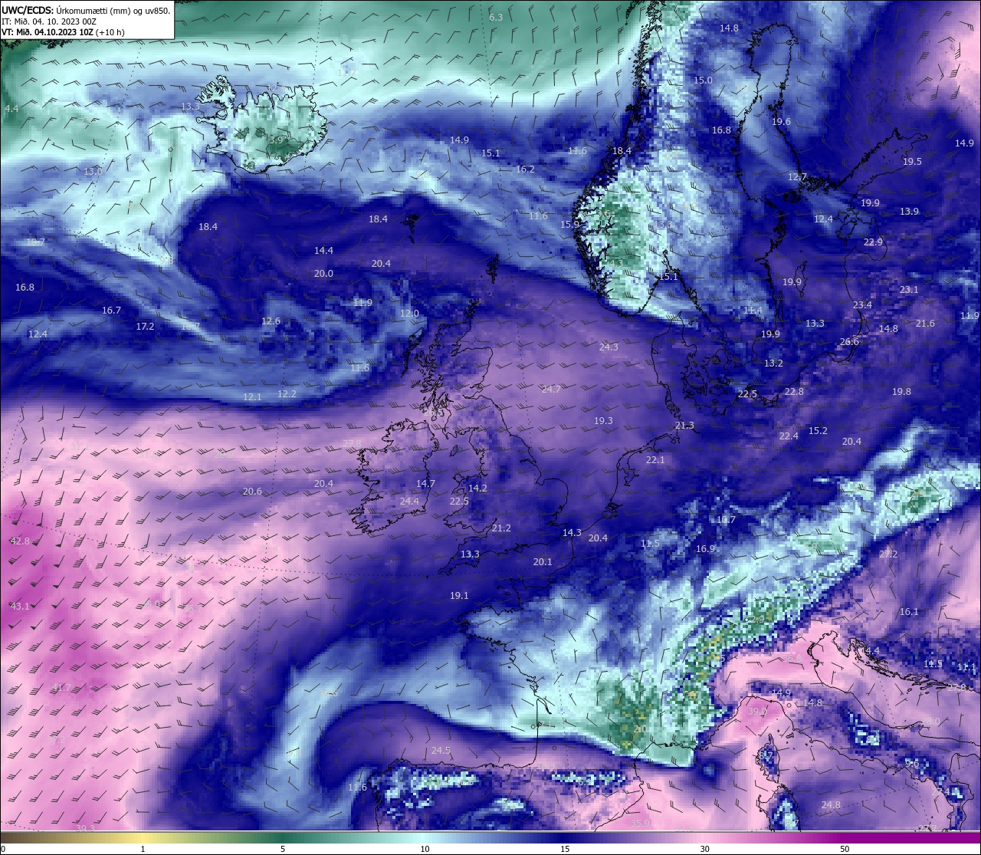981x855 pixels.
Task: Click the 43.1 value in the Atlantic
Action: point(20,606)
